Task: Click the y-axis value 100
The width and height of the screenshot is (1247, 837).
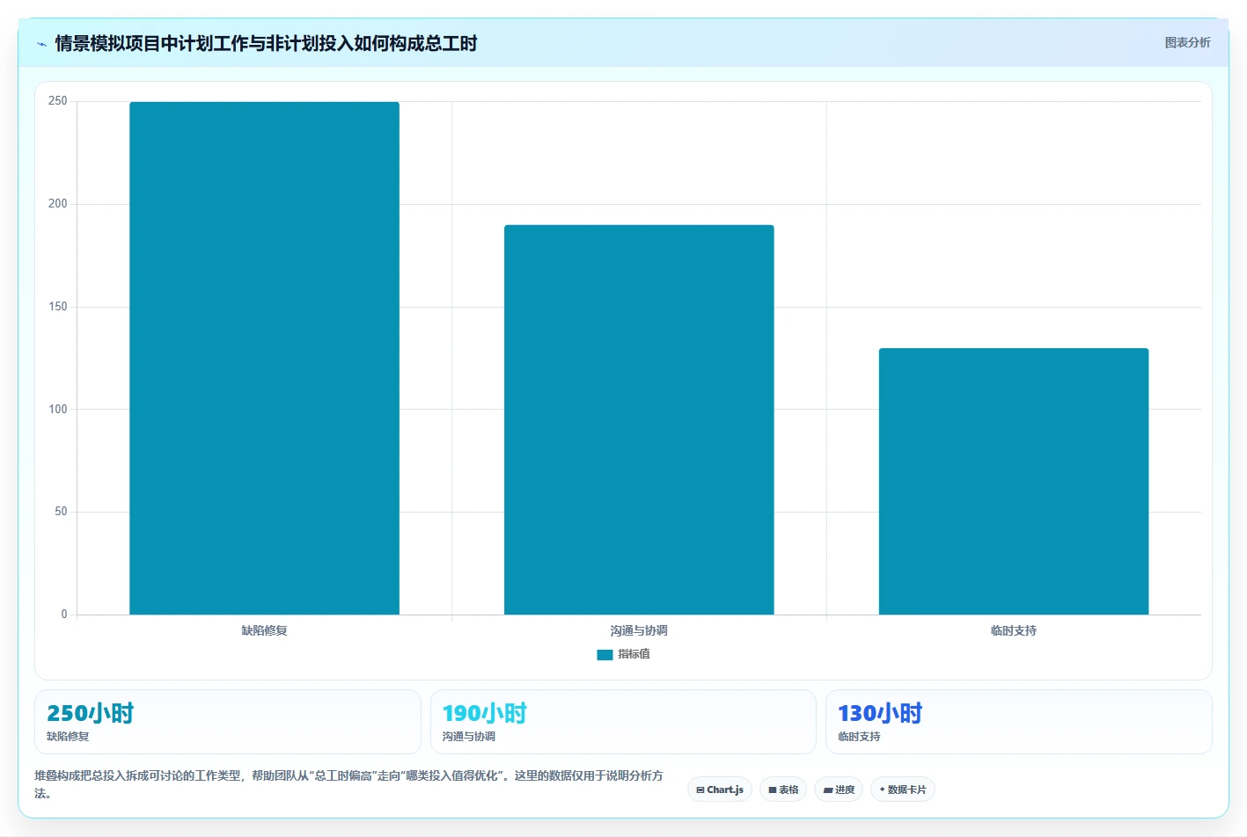Action: (58, 409)
